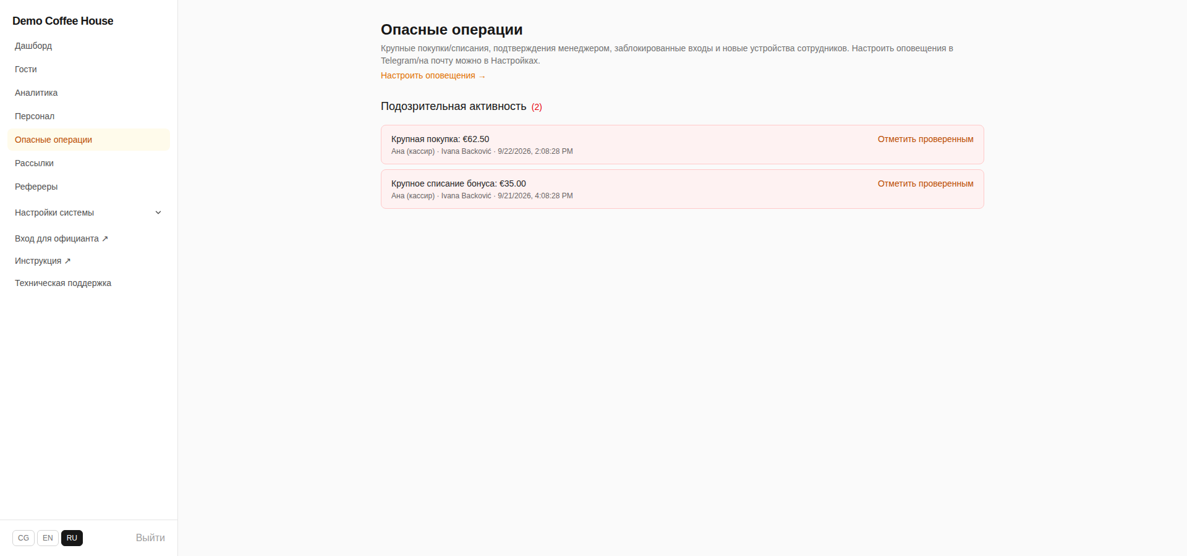Click Крупная покупка: €62.50 text
Screen dimensions: 1187x556
440,139
